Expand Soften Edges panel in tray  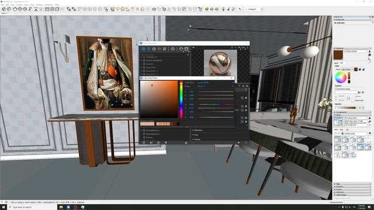pyautogui.click(x=352, y=195)
